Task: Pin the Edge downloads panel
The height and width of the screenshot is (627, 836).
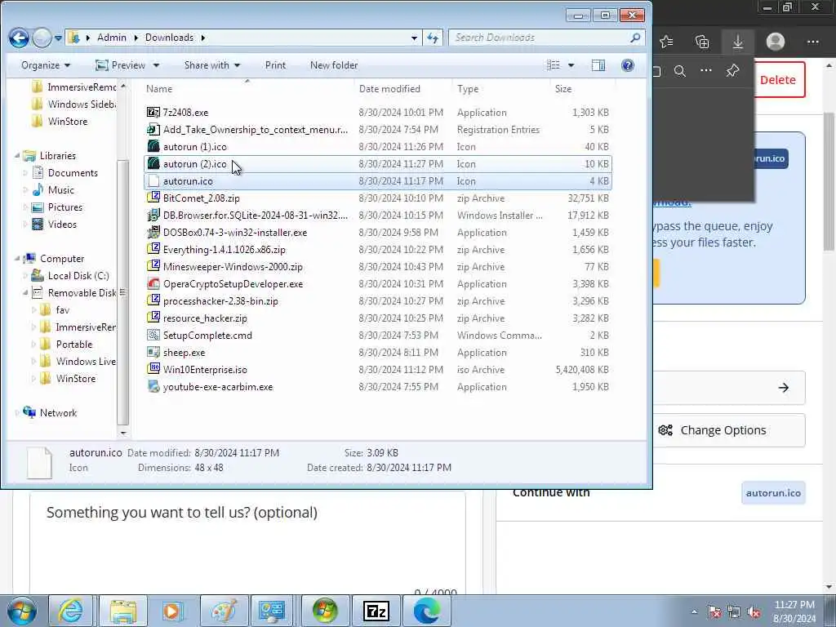Action: (732, 70)
